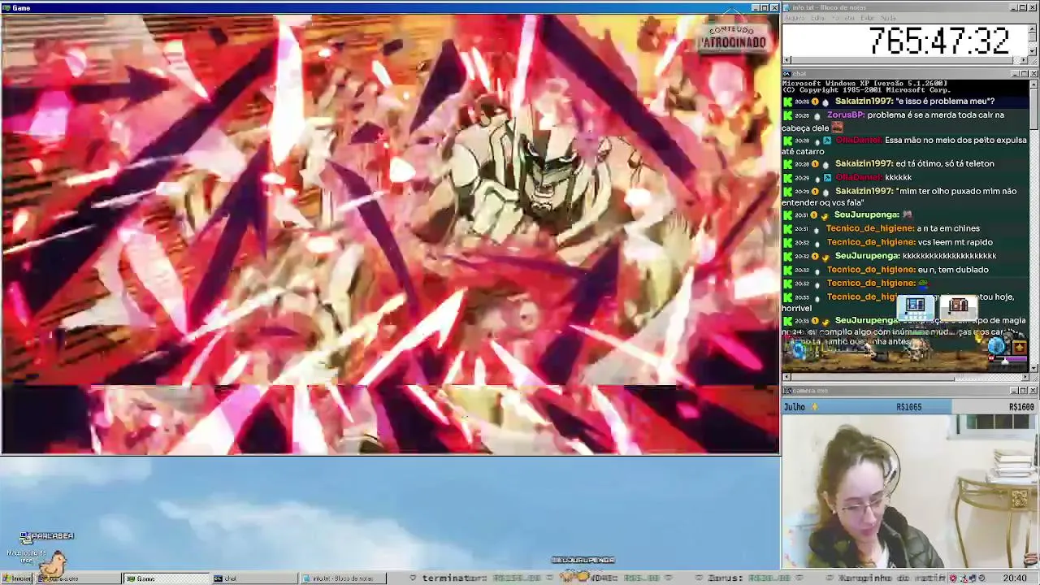Click the brown window thumbnail in chat
Screen dimensions: 1040x585
tap(959, 306)
